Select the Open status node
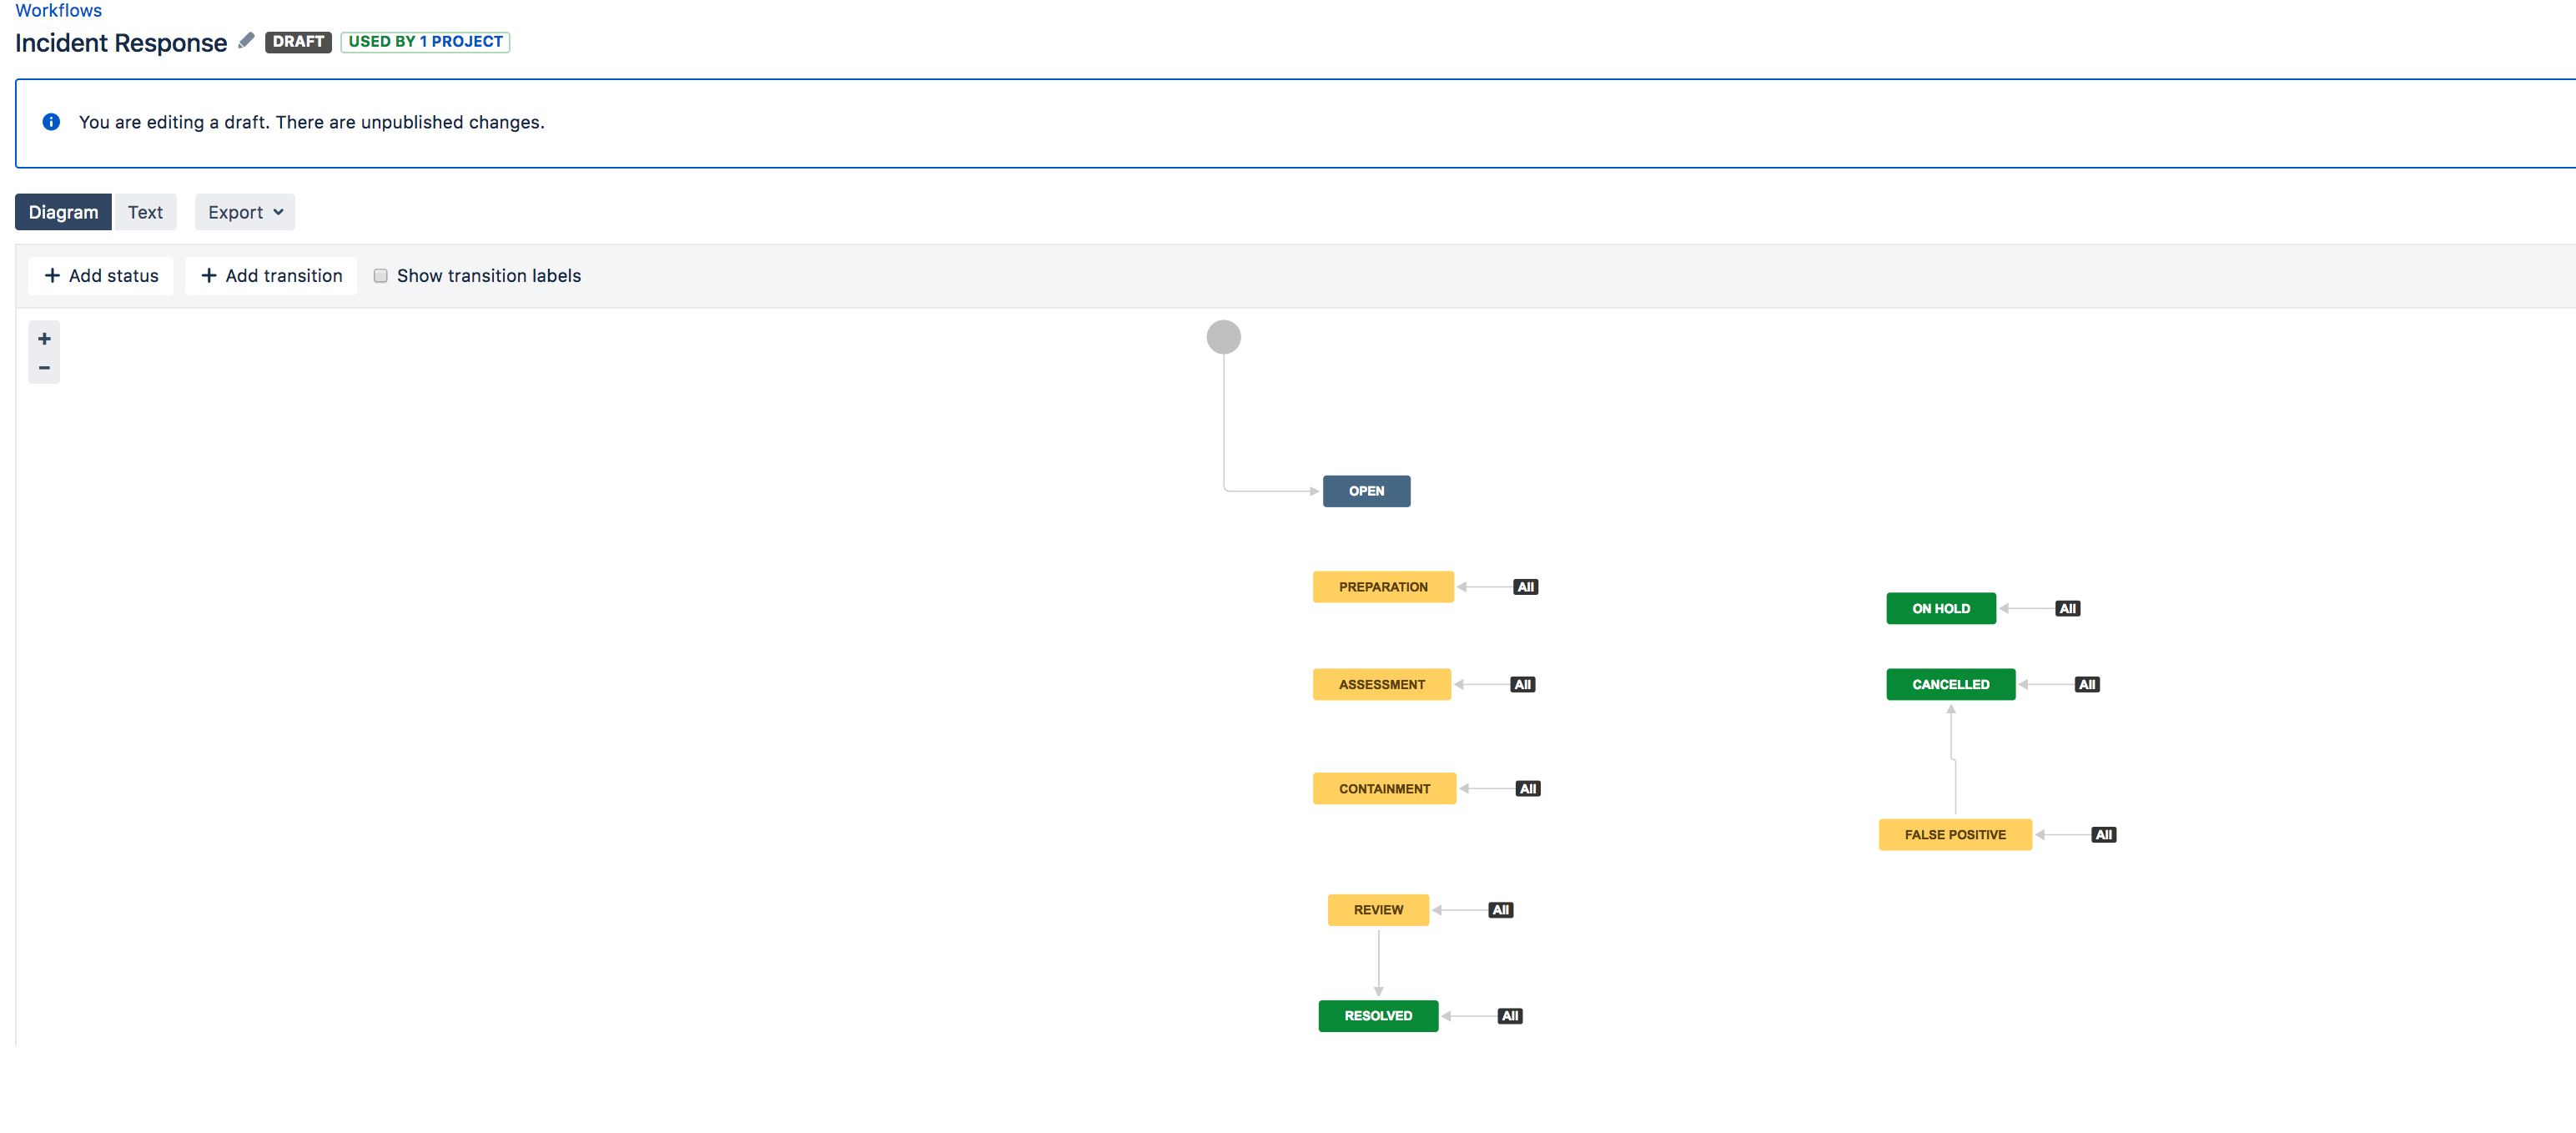The height and width of the screenshot is (1133, 2576). pos(1366,491)
